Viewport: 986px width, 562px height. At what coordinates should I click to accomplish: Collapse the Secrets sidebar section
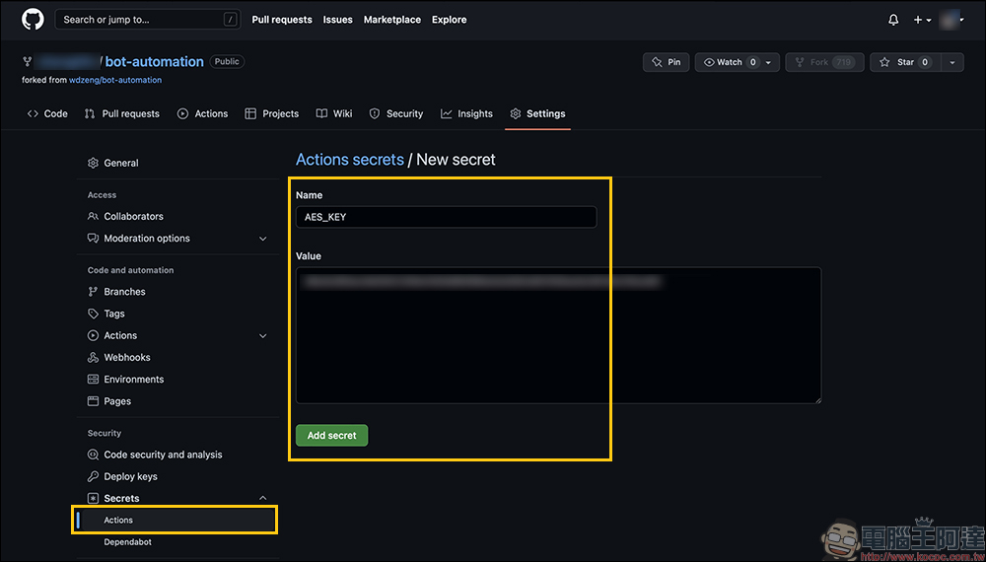[x=262, y=499]
